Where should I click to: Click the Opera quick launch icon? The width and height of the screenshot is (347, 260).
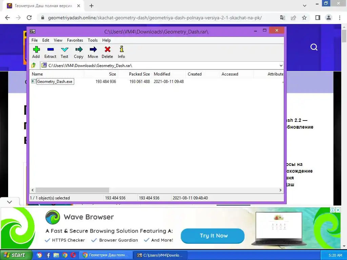tap(73, 255)
